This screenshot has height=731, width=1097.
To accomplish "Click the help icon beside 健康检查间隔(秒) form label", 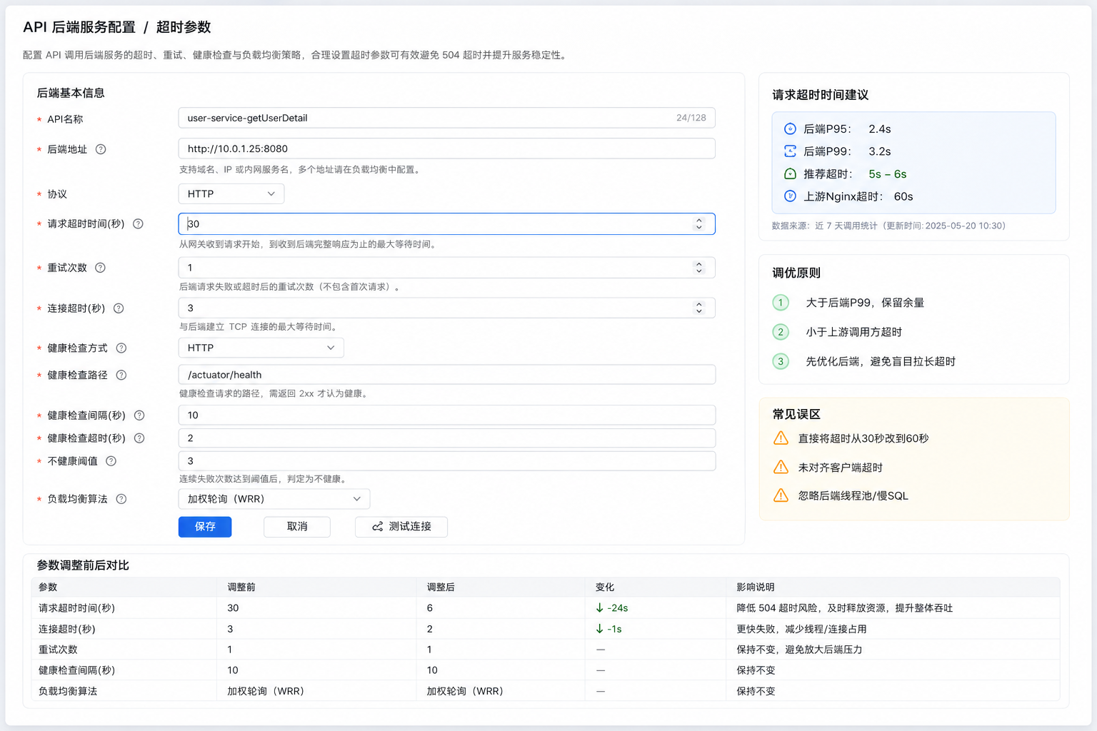I will coord(139,415).
